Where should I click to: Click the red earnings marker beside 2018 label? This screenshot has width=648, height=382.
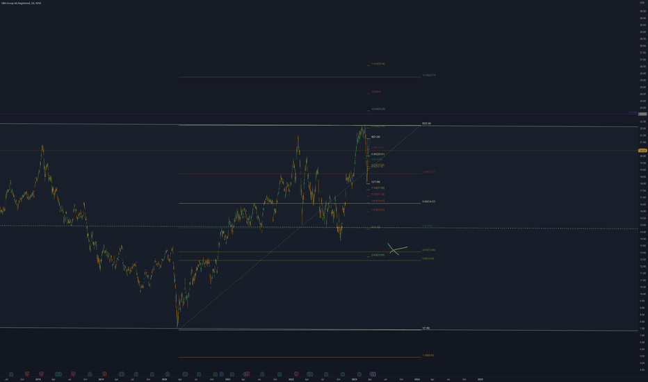pos(41,374)
